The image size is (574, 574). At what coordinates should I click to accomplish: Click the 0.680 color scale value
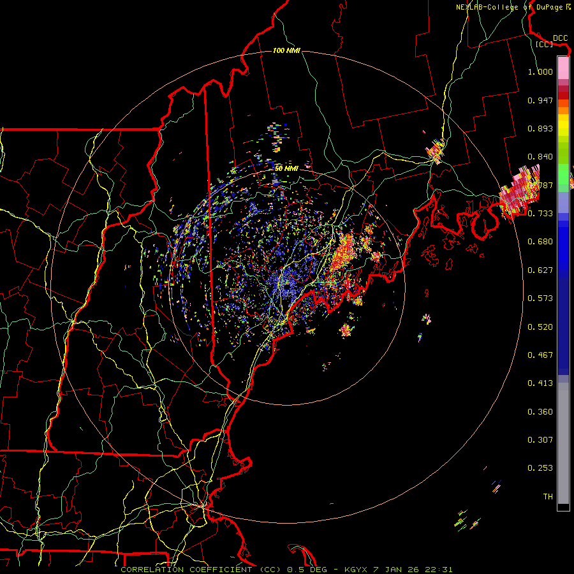pyautogui.click(x=540, y=242)
